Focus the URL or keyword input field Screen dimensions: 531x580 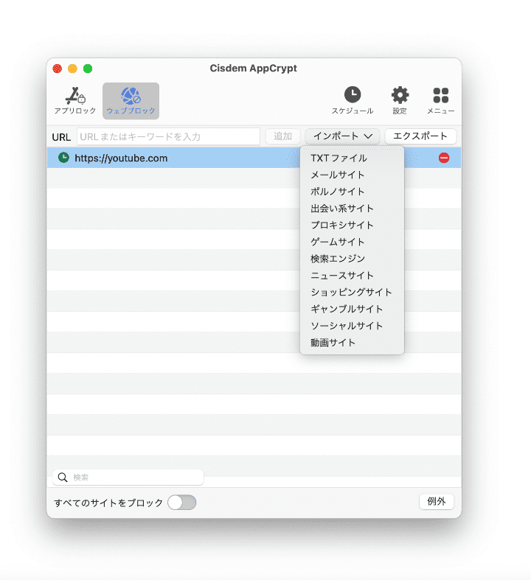168,136
